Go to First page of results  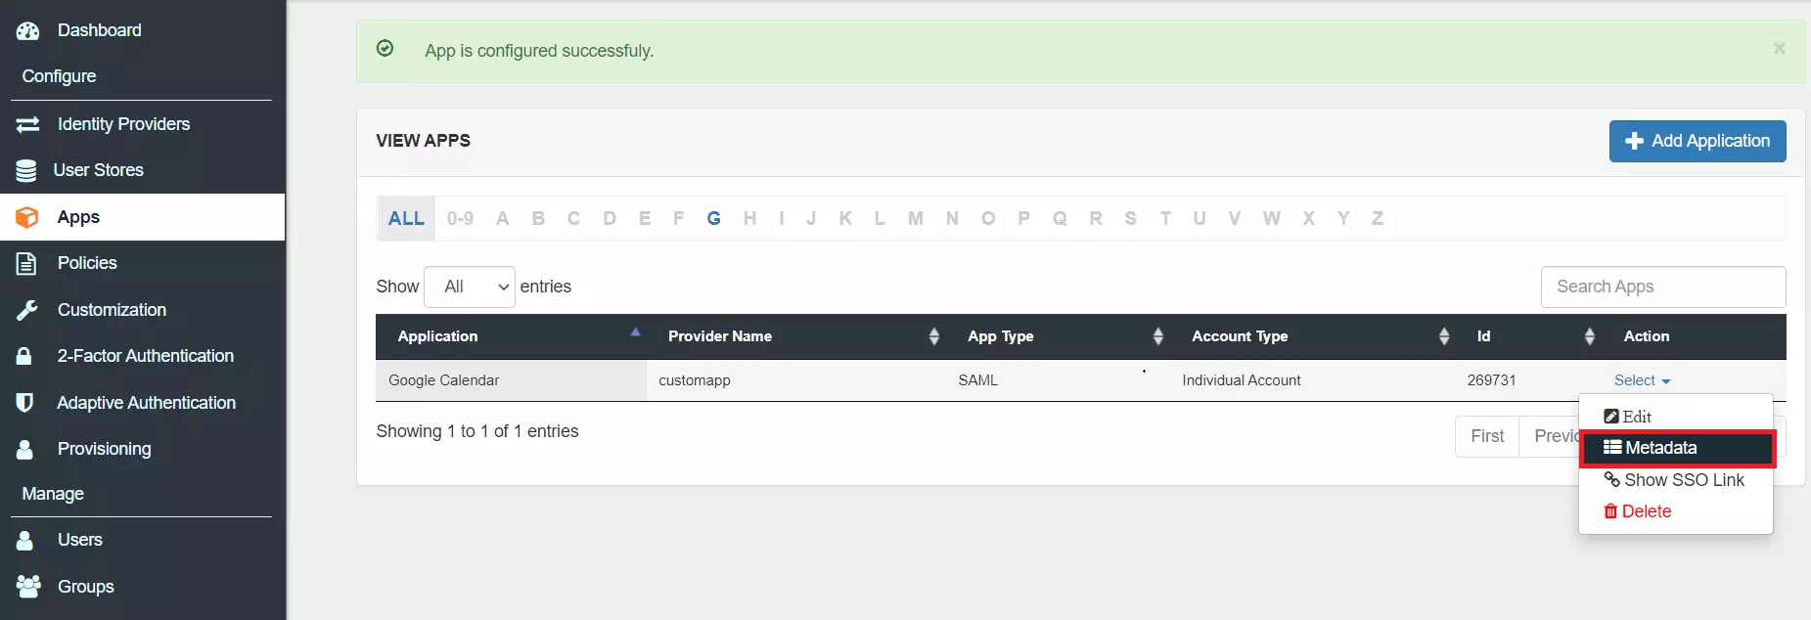1487,436
